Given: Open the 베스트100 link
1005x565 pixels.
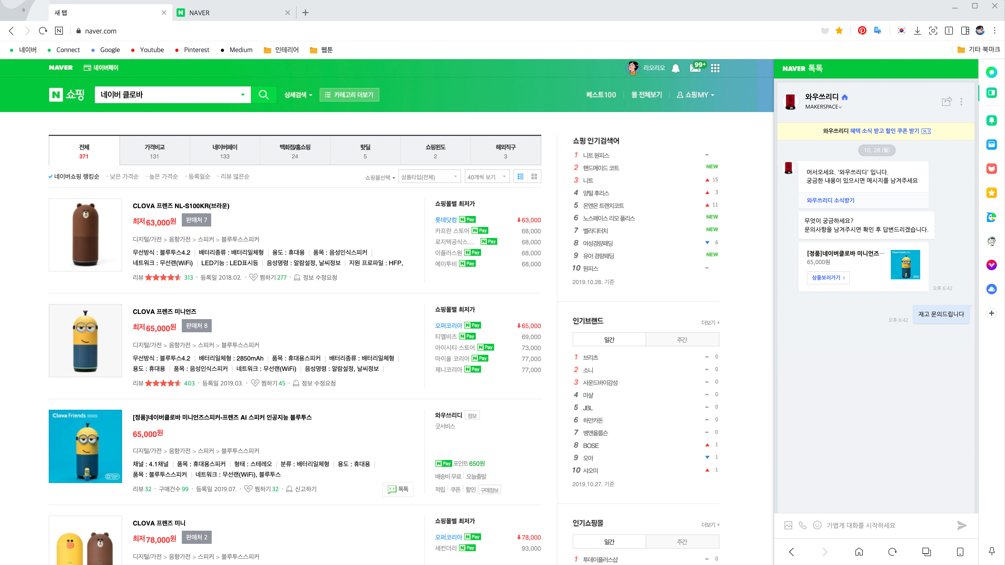Looking at the screenshot, I should [x=601, y=95].
